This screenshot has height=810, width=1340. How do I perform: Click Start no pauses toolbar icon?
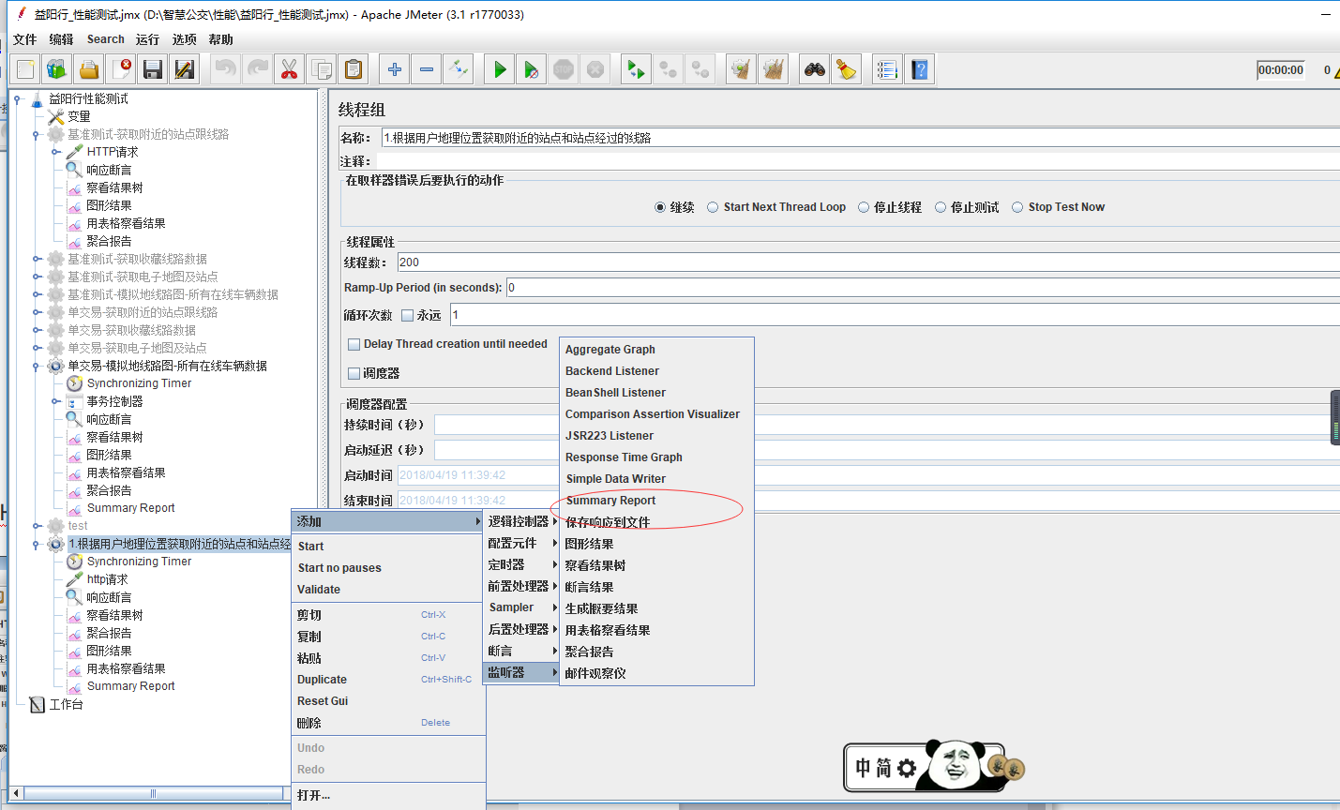(532, 69)
